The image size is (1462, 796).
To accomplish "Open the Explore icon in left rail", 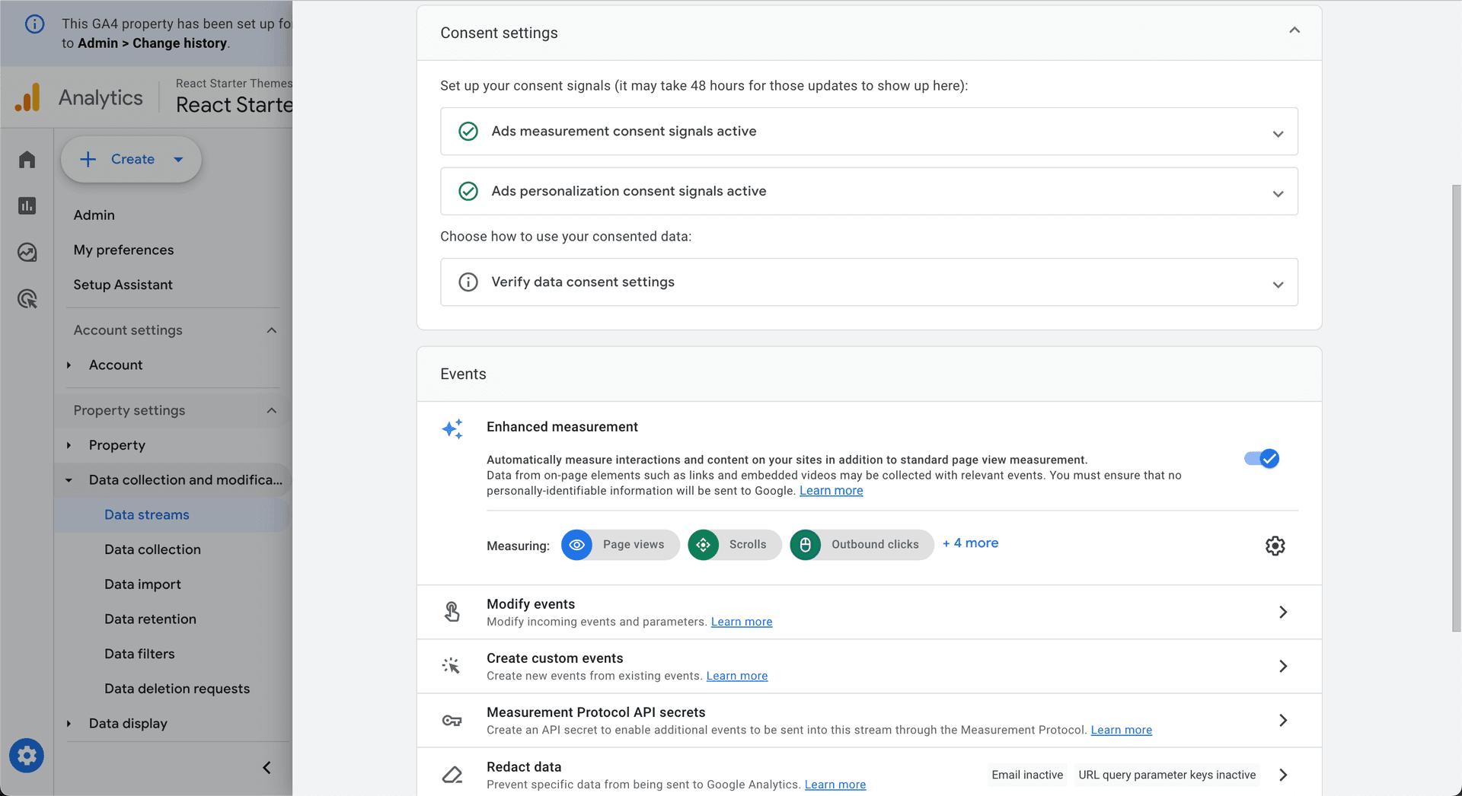I will click(x=27, y=253).
